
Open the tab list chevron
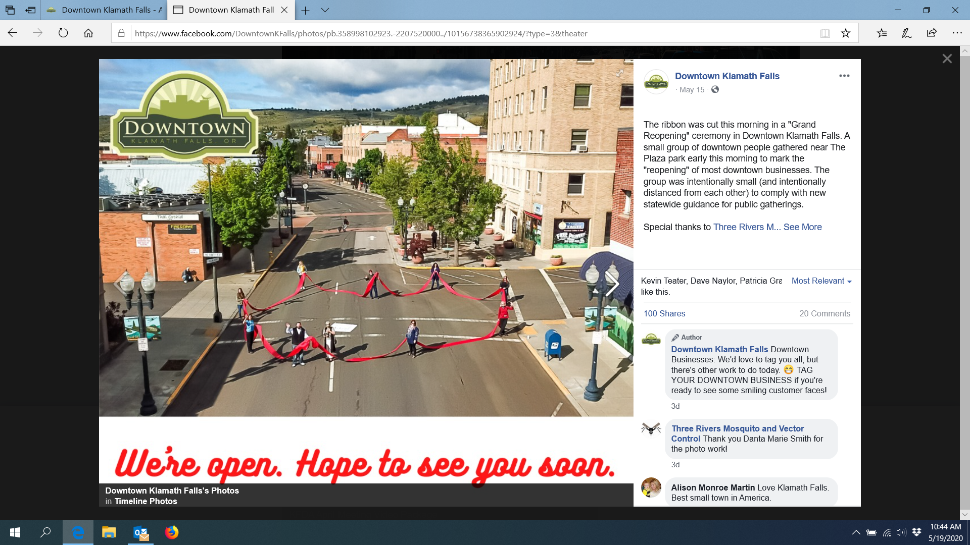click(x=325, y=10)
